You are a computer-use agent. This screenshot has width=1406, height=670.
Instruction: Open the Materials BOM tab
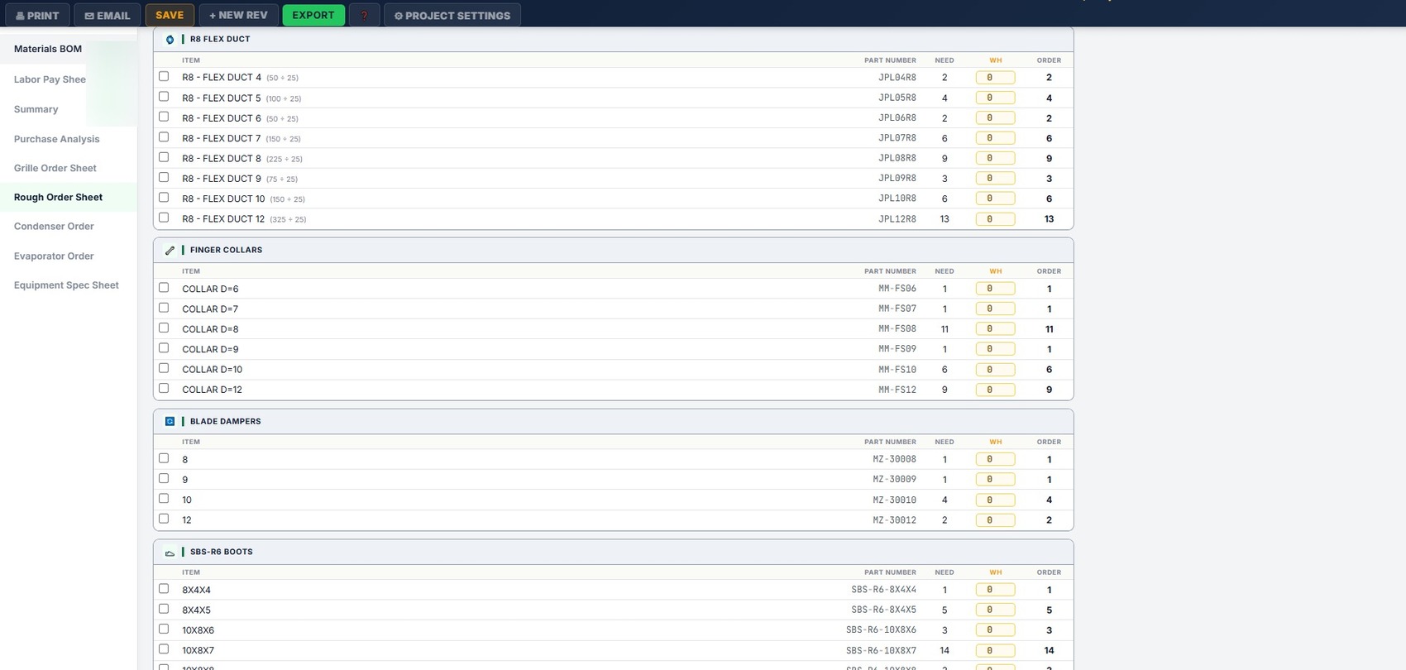tap(48, 49)
